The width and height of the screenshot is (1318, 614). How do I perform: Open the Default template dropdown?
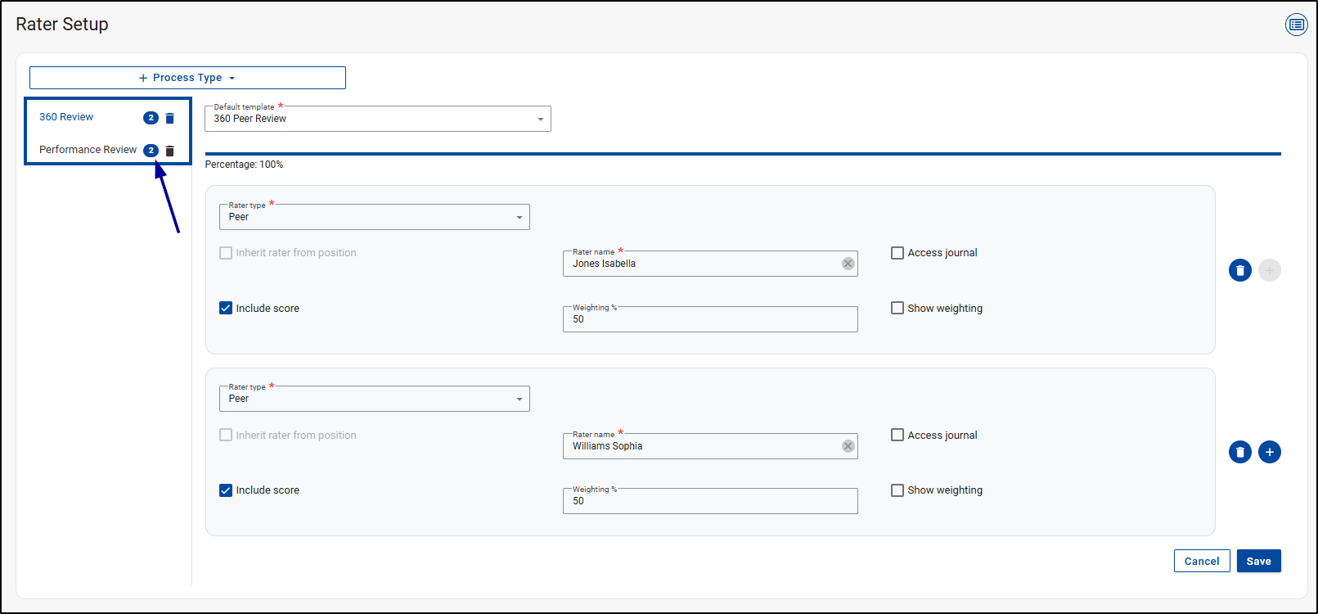pyautogui.click(x=377, y=119)
